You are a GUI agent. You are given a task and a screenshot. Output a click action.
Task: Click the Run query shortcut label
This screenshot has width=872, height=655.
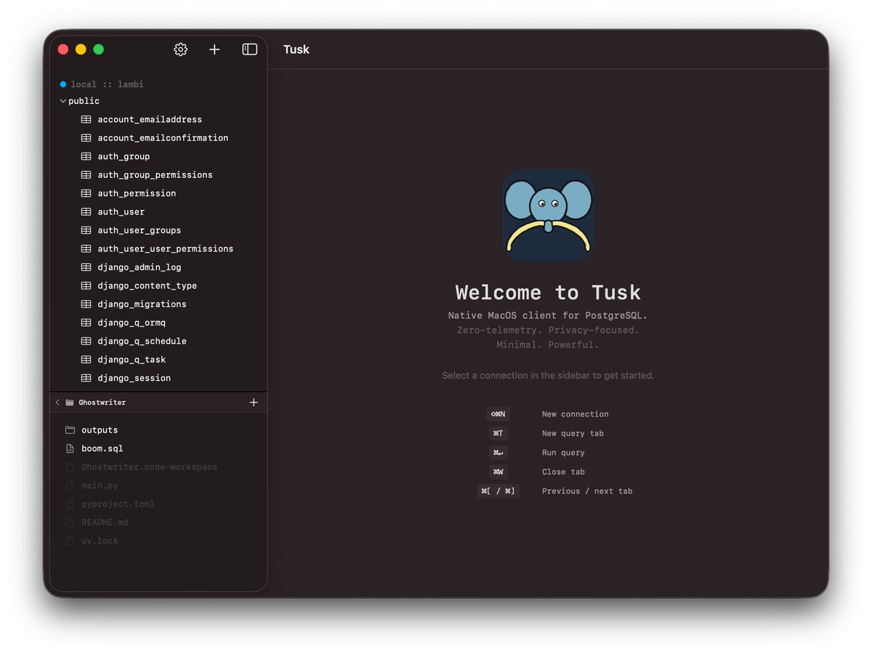tap(563, 453)
